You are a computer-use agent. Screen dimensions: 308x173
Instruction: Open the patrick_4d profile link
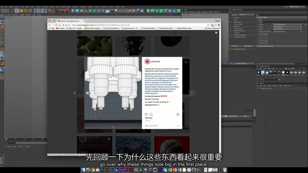[156, 62]
